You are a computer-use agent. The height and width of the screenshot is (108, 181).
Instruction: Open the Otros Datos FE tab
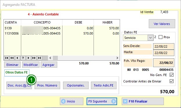click(x=17, y=73)
